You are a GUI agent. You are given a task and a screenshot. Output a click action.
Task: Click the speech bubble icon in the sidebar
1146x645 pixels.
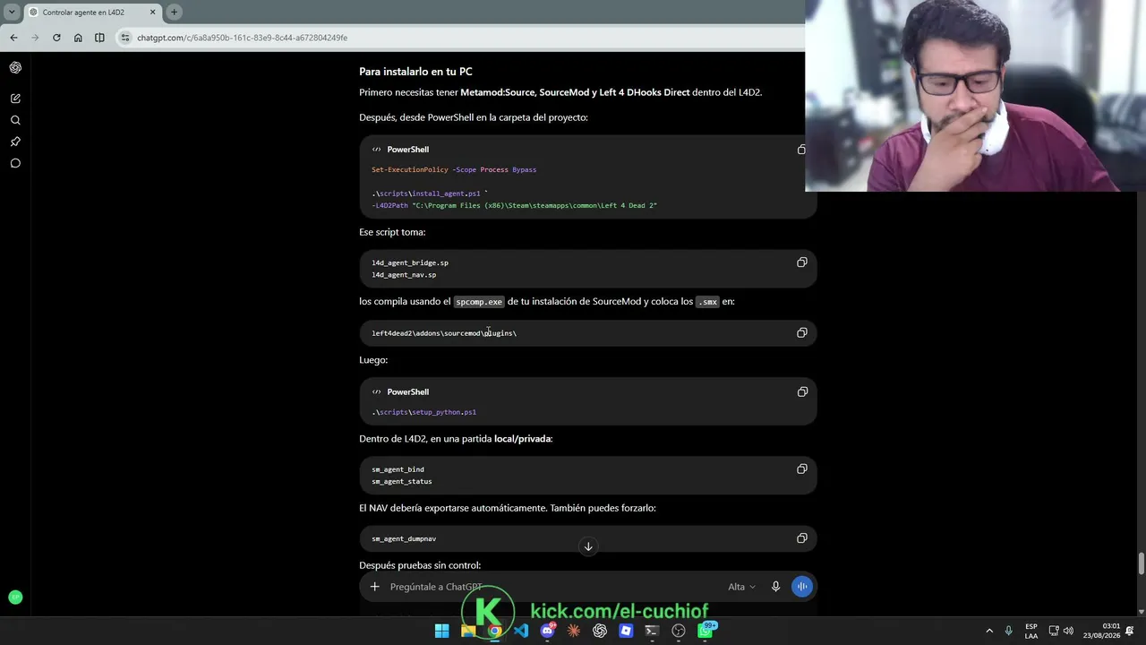15,163
